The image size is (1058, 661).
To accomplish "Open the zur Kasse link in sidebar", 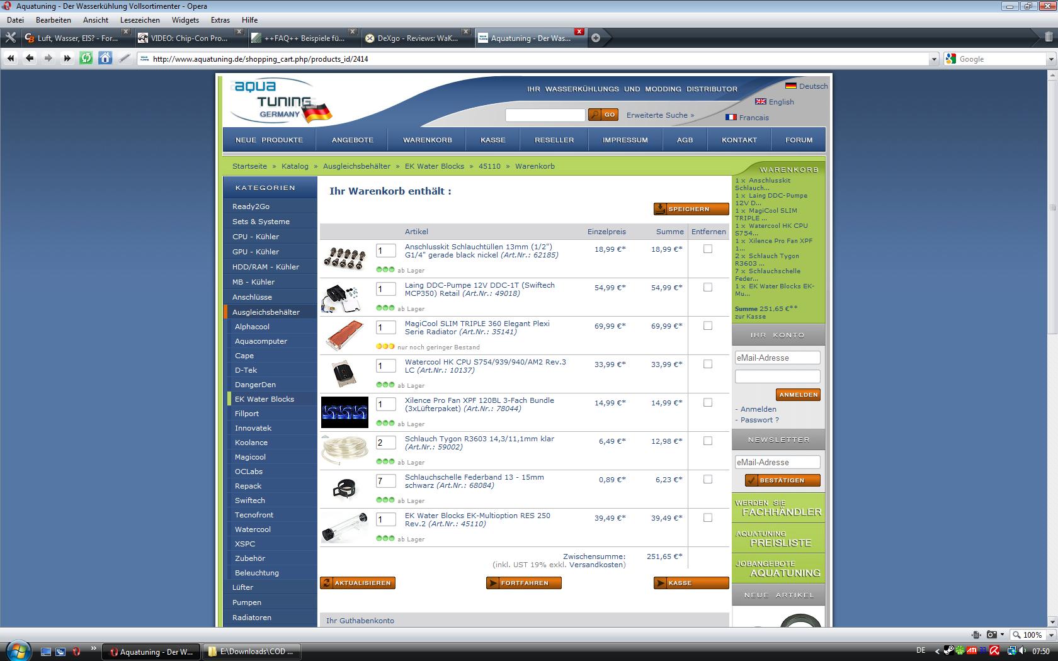I will click(750, 316).
